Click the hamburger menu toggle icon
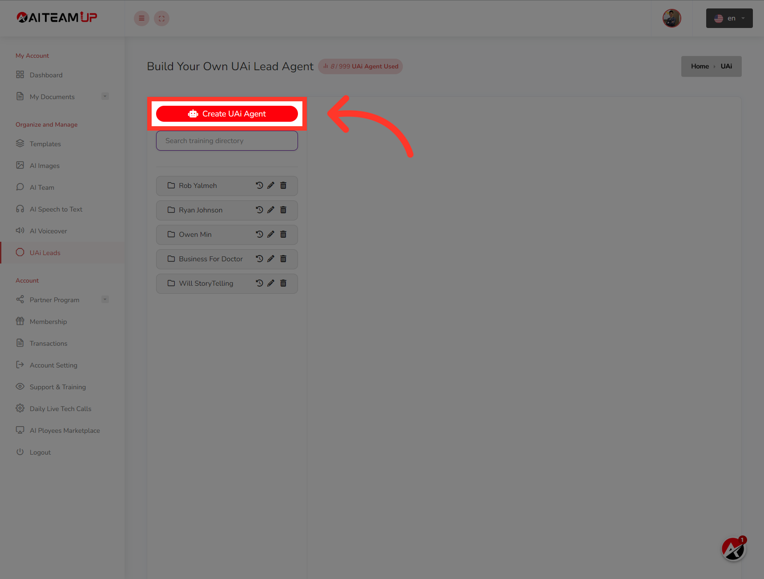 pyautogui.click(x=141, y=18)
